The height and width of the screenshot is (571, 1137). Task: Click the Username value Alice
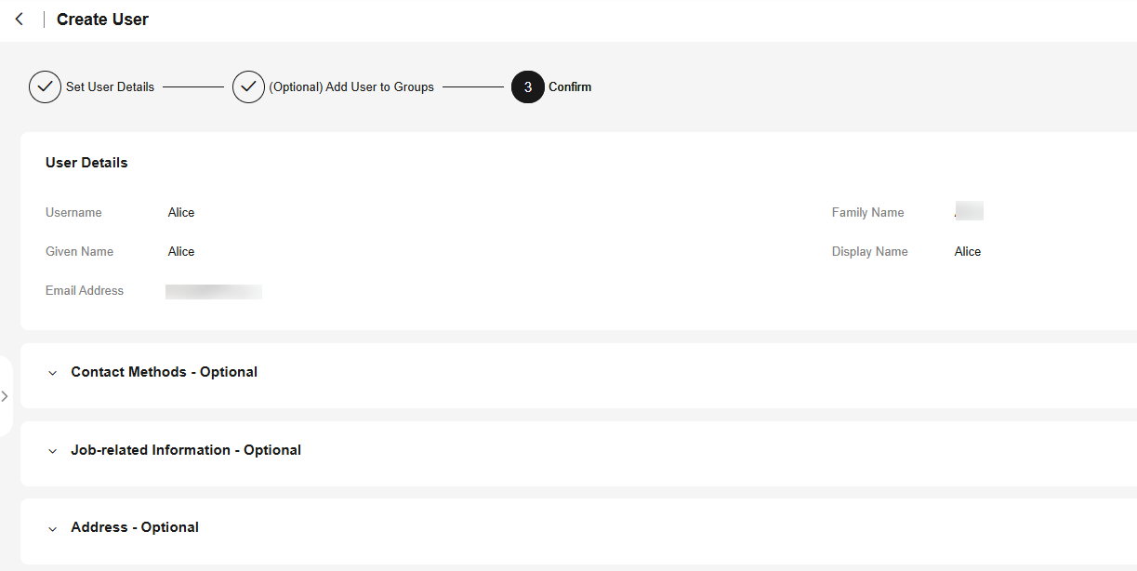(x=181, y=213)
